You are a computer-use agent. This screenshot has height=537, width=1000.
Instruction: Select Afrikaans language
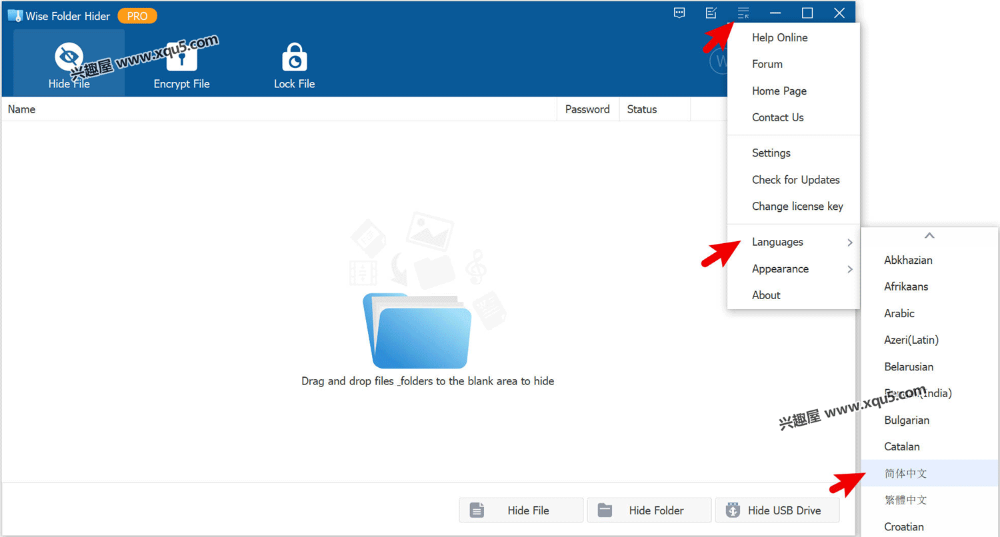coord(930,286)
